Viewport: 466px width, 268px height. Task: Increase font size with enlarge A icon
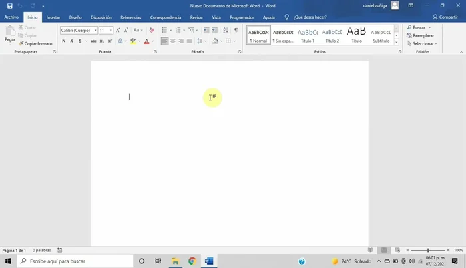[x=118, y=30]
